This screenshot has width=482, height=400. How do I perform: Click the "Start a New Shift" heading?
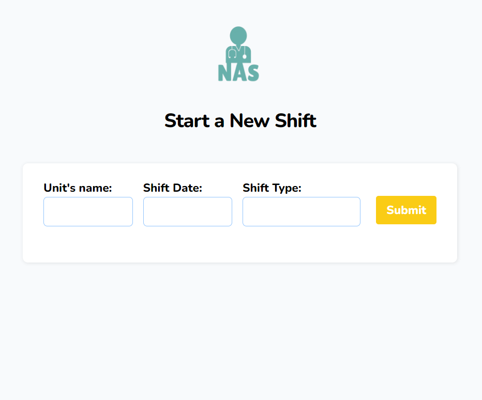tap(240, 120)
